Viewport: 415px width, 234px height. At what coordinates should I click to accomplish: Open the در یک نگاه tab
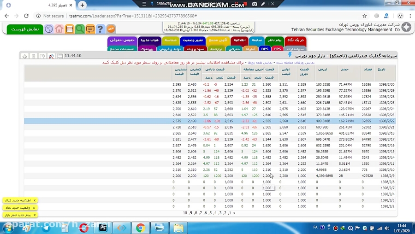pos(296,40)
